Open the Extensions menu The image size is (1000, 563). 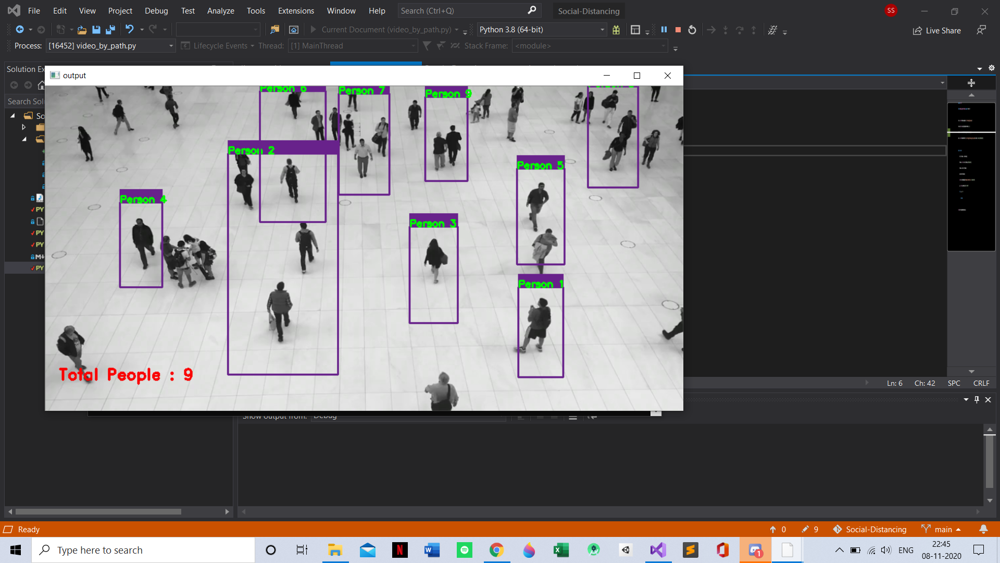point(296,10)
